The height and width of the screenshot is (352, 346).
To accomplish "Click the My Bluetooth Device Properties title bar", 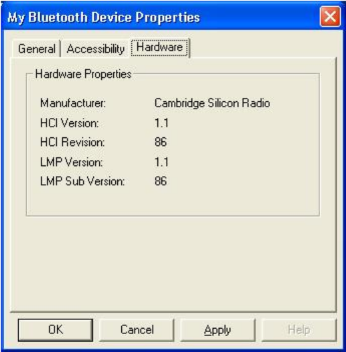I will 157,17.
